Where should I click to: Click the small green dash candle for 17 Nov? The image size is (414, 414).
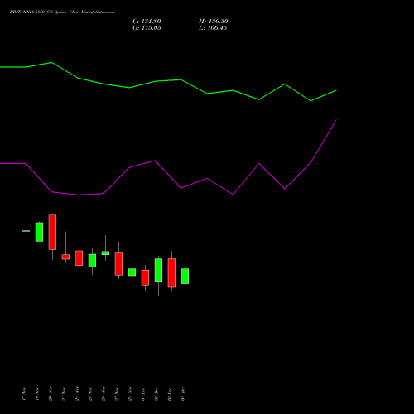pyautogui.click(x=26, y=231)
